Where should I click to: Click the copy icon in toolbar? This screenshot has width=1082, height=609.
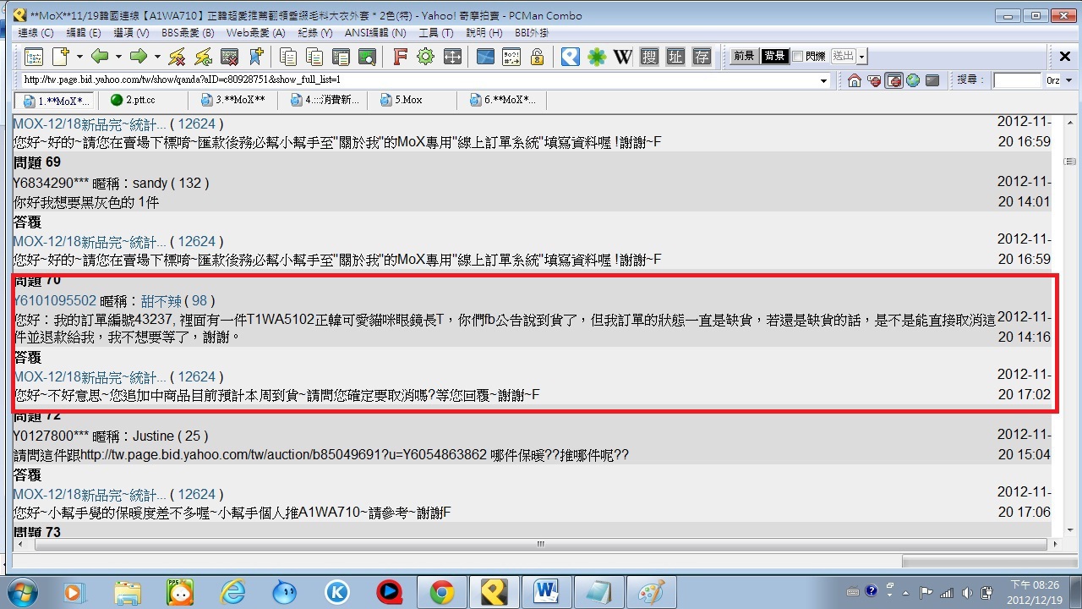click(289, 57)
